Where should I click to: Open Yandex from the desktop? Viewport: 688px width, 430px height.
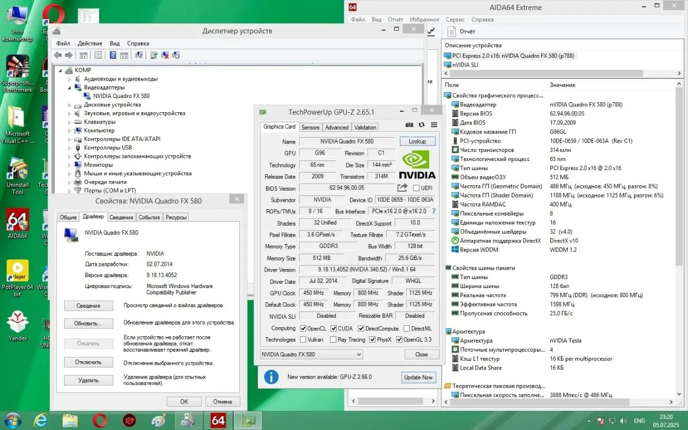pyautogui.click(x=17, y=323)
